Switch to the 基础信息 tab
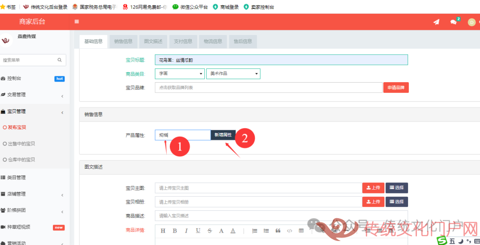 pos(93,42)
